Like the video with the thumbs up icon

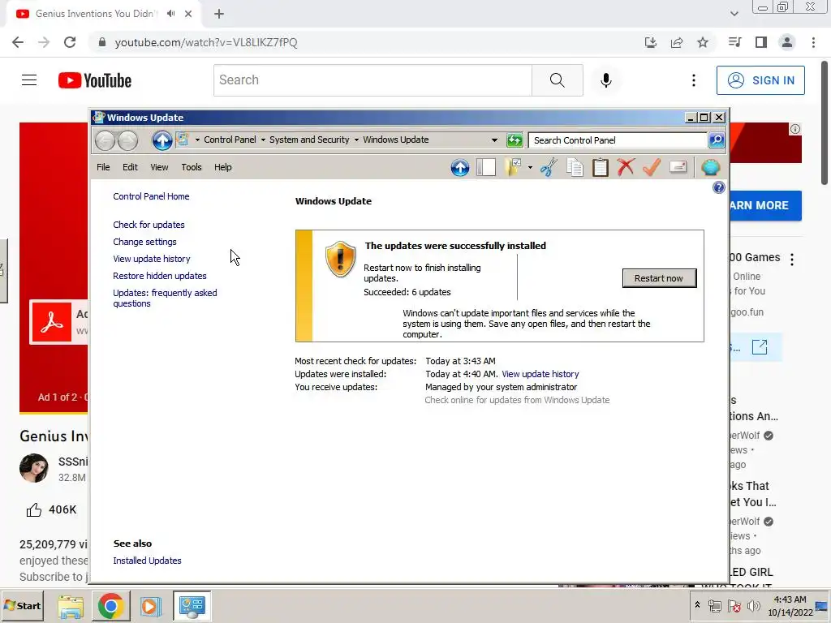pyautogui.click(x=34, y=509)
